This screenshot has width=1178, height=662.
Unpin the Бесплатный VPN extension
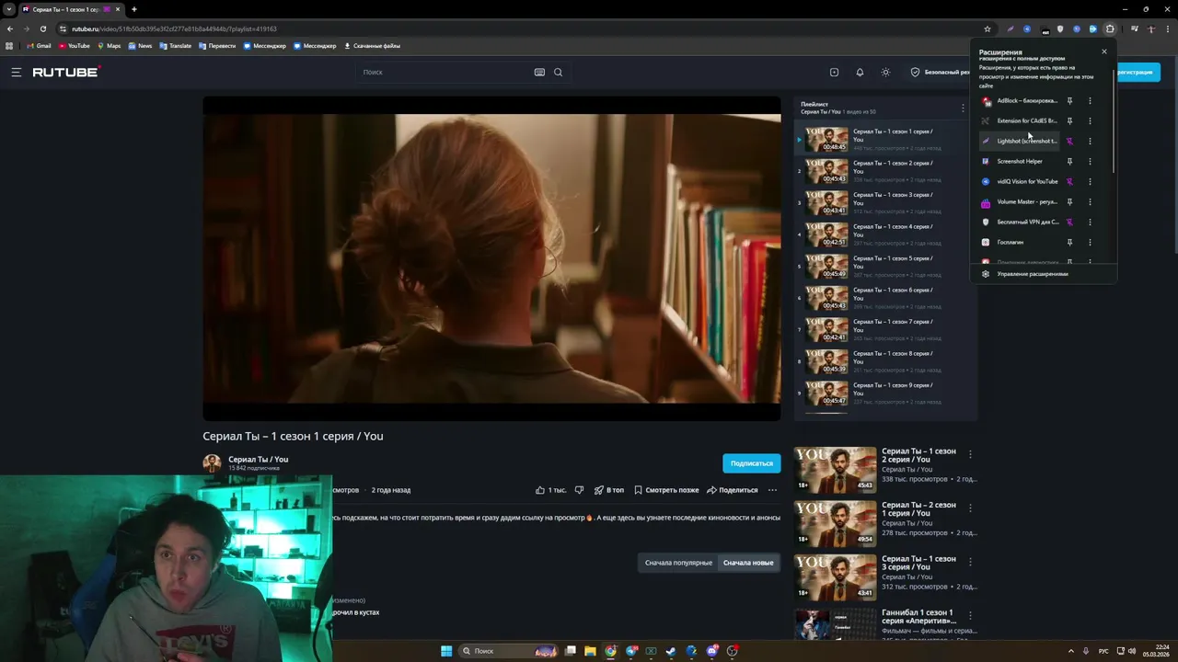1069,223
